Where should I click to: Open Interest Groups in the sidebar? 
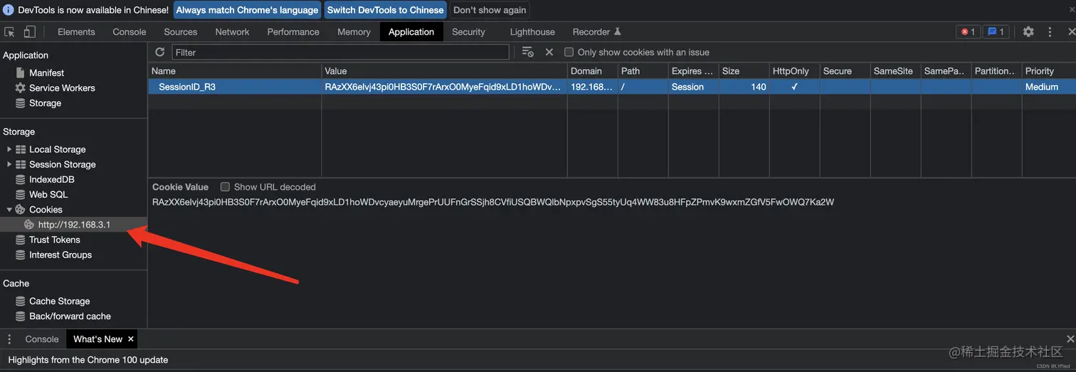(60, 255)
